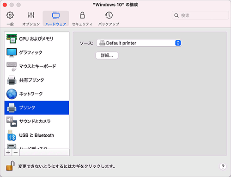
Task: Open the セキュリティ lock tab
Action: pyautogui.click(x=82, y=19)
